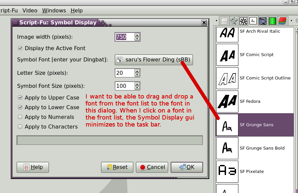
Task: Uncheck Apply to Lower Case
Action: (20, 107)
